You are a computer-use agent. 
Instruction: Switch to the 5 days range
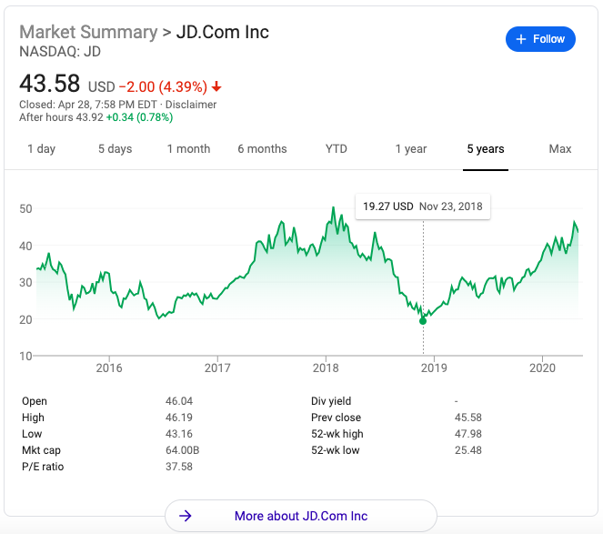tap(116, 149)
